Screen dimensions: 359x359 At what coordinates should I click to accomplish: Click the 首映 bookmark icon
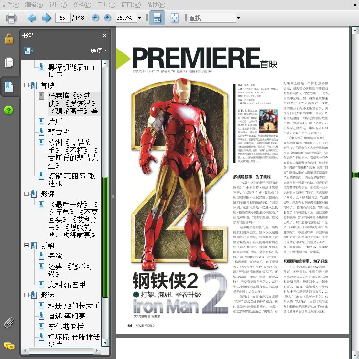[x=34, y=85]
